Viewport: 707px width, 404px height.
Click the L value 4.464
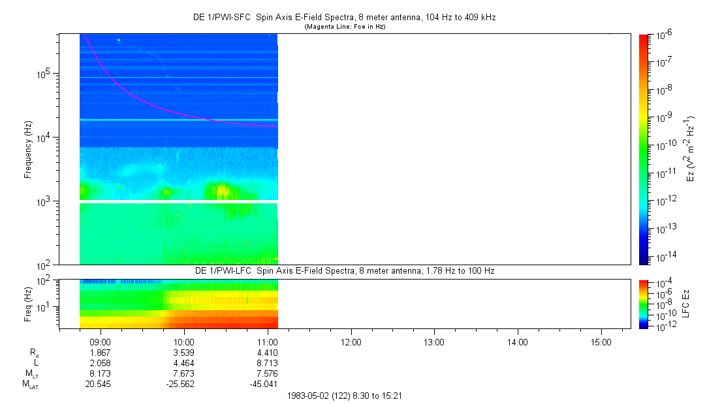tap(184, 363)
